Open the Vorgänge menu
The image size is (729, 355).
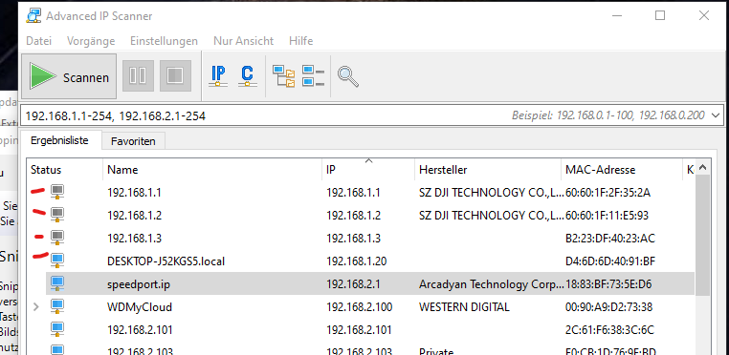coord(91,41)
